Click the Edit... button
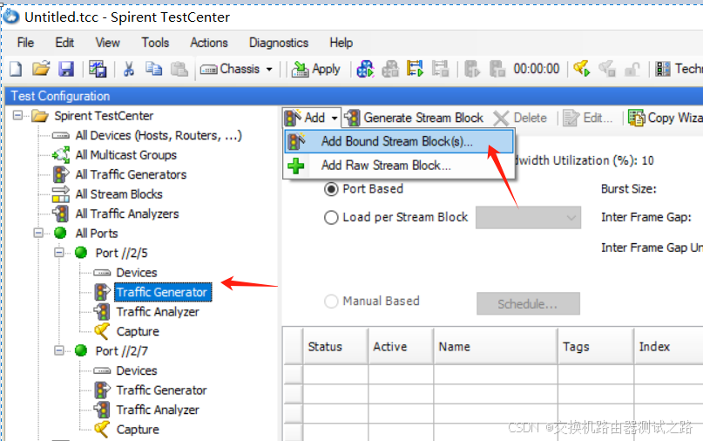The height and width of the screenshot is (441, 703). (x=587, y=118)
